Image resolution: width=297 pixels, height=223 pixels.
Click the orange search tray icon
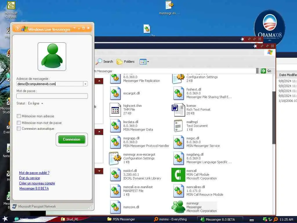276,220
